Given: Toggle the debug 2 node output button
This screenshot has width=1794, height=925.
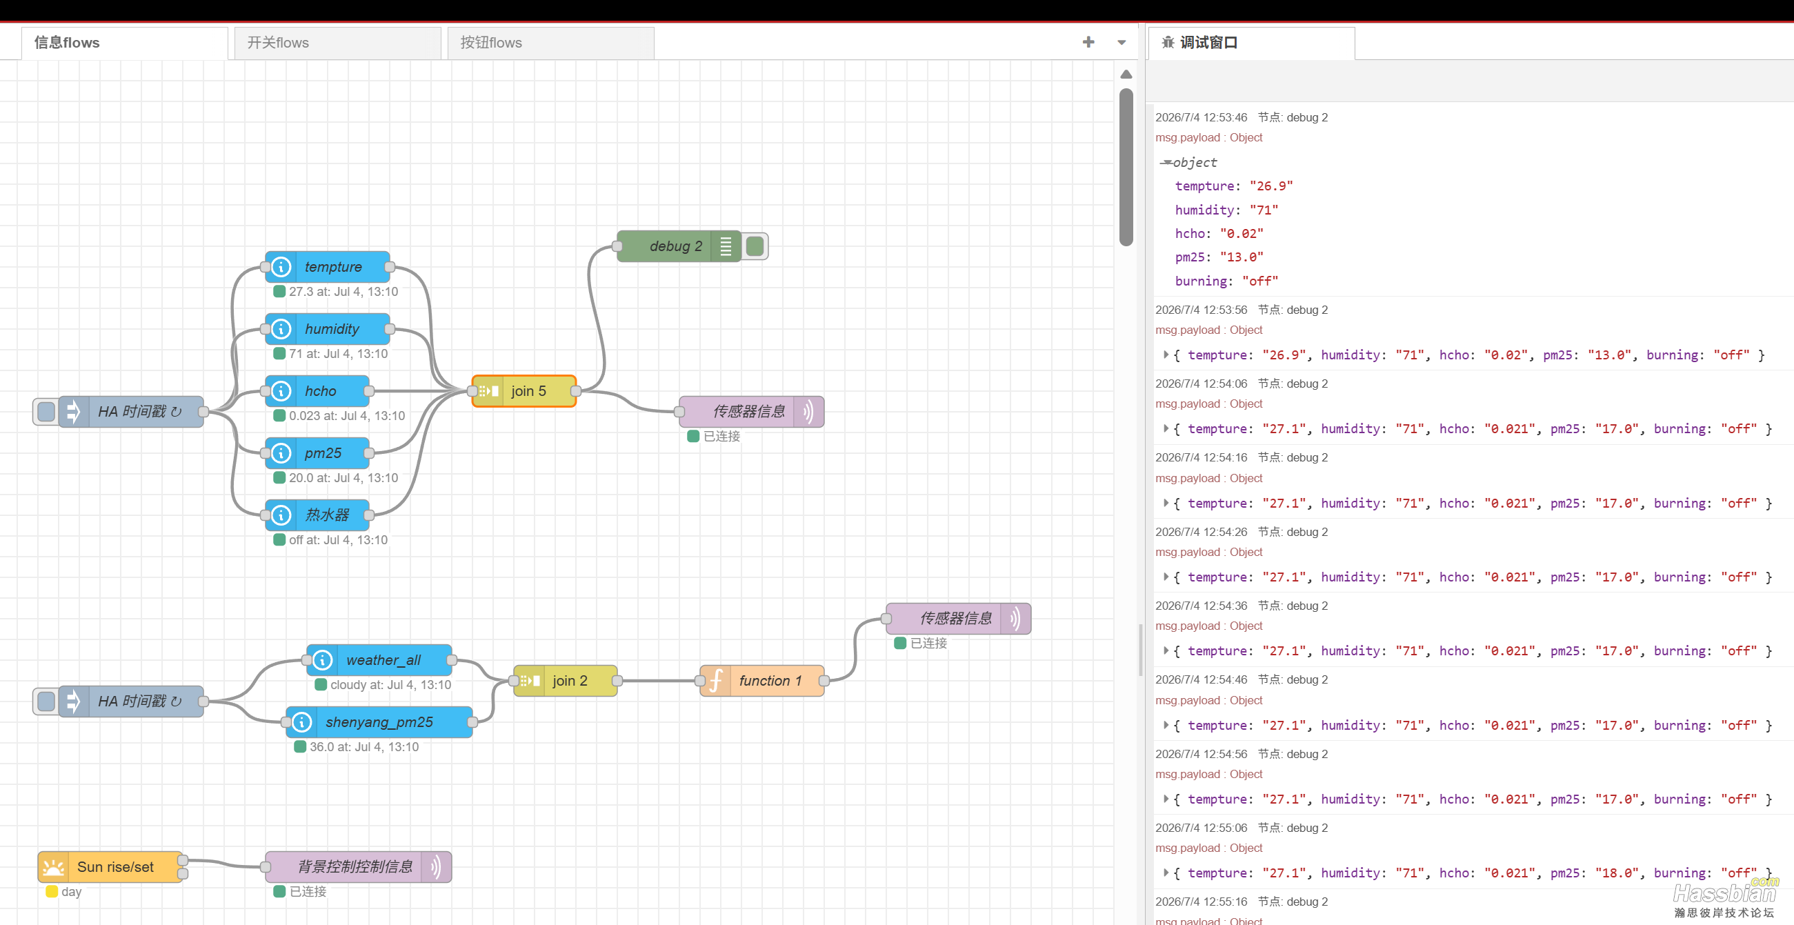Looking at the screenshot, I should [755, 246].
